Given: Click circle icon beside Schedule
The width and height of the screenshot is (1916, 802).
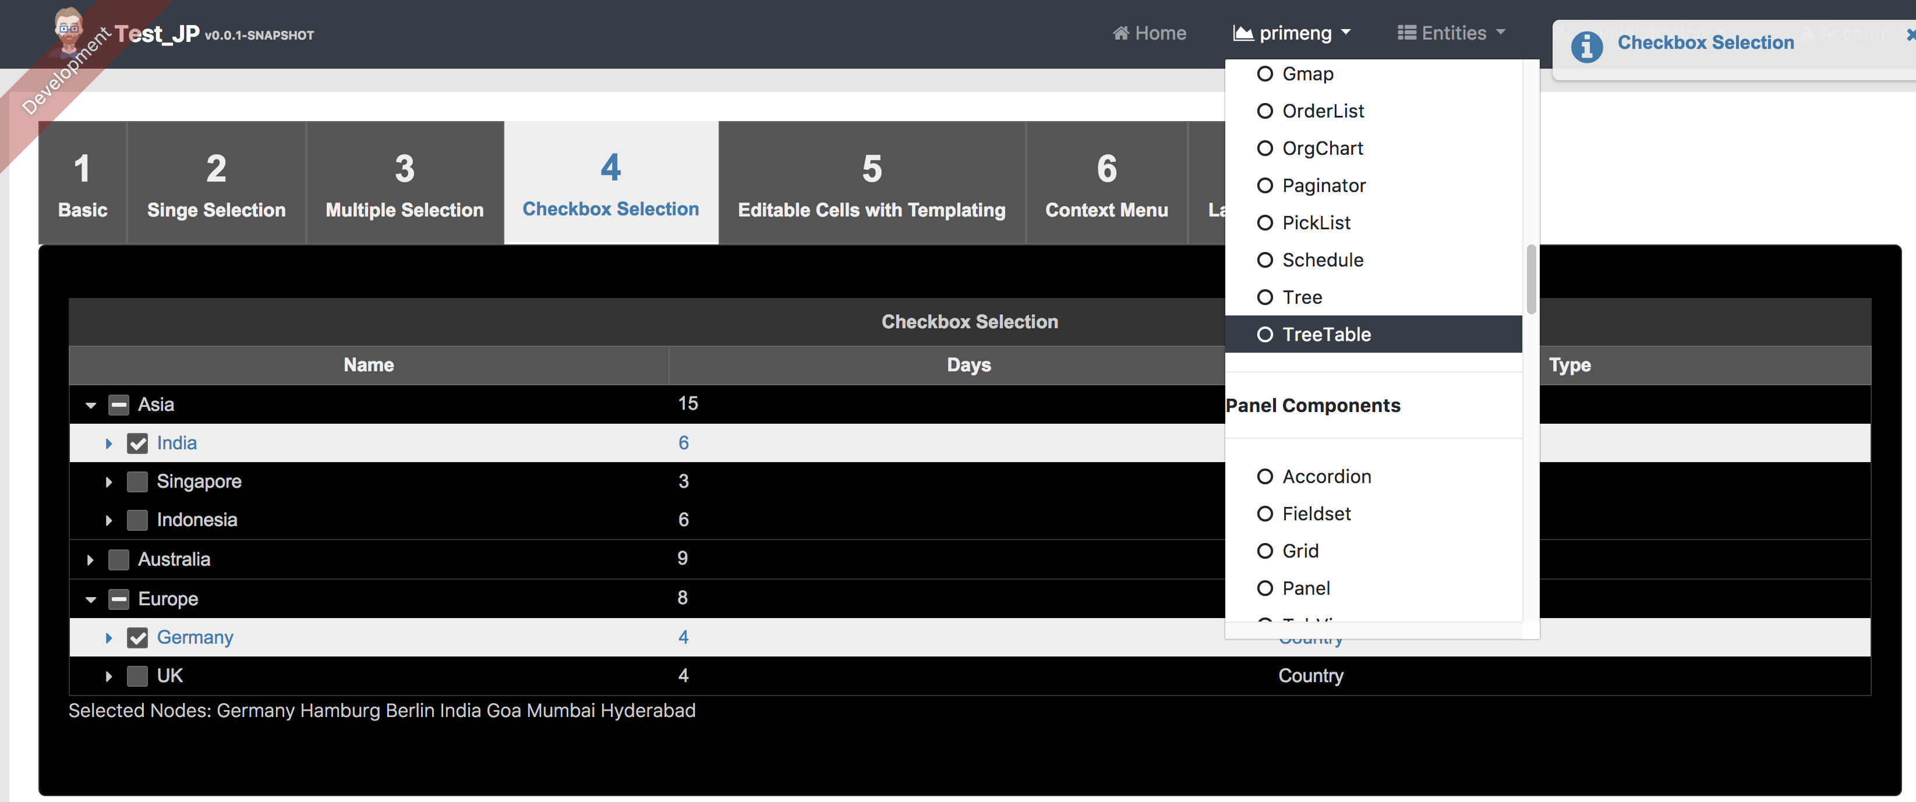Looking at the screenshot, I should 1264,260.
